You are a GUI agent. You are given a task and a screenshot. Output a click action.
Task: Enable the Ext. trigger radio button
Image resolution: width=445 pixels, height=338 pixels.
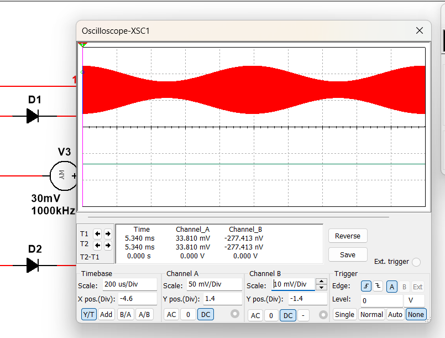coord(416,262)
